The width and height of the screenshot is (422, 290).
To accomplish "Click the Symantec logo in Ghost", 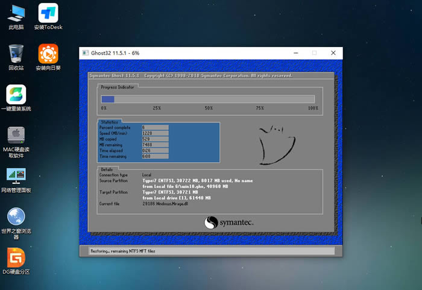I will (229, 222).
